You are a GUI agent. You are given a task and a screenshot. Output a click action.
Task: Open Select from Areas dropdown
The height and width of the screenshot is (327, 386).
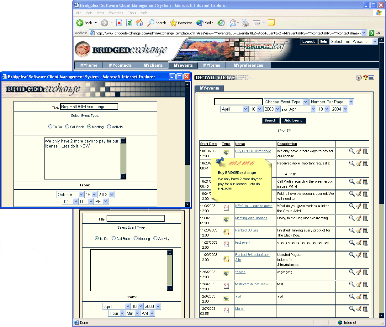[353, 41]
